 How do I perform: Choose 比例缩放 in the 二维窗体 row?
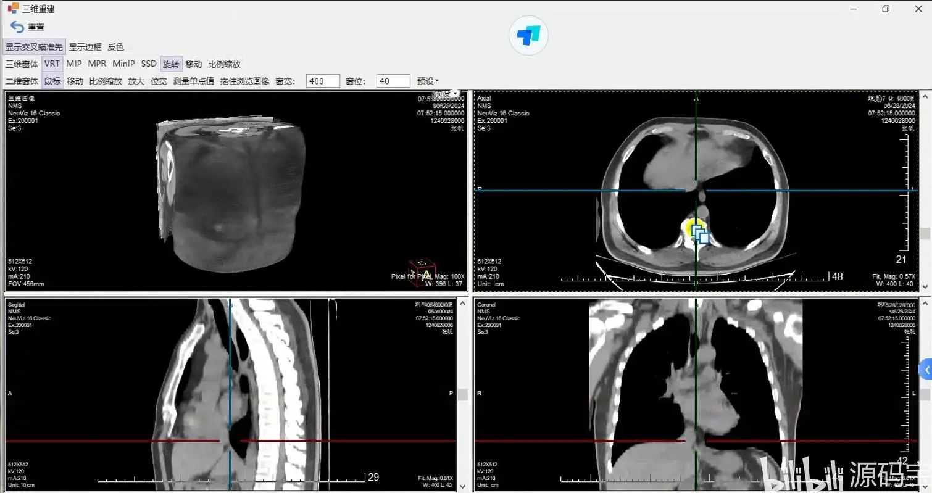point(106,81)
